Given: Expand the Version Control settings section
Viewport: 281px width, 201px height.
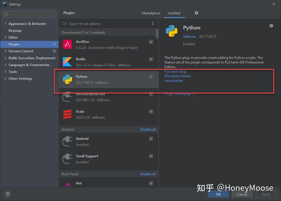Looking at the screenshot, I should click(x=5, y=51).
